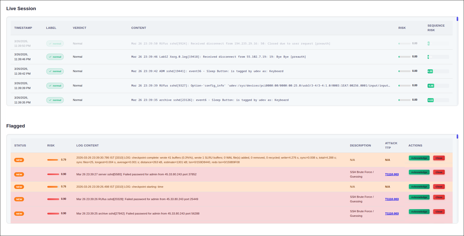Viewport: 464px width, 236px height.
Task: Acknowledge the archive sshd[27842] failed password alert
Action: pyautogui.click(x=419, y=212)
